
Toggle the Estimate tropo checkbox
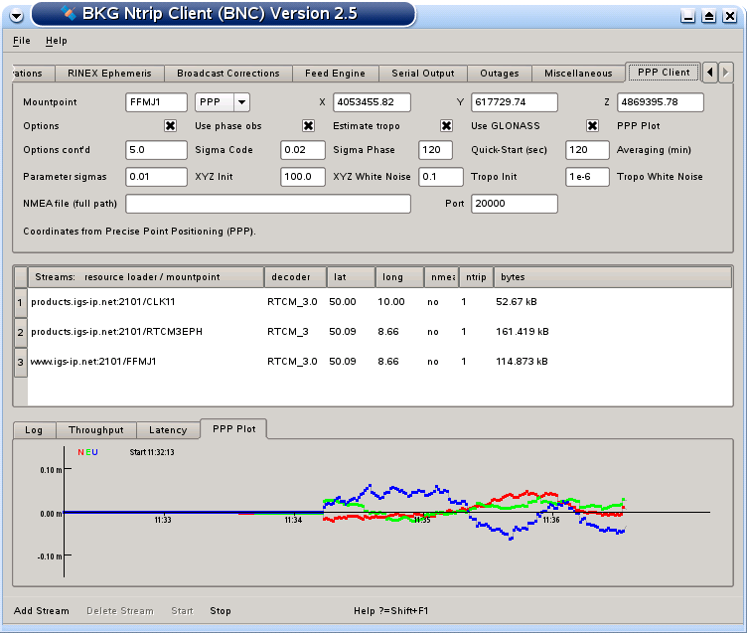tap(309, 126)
